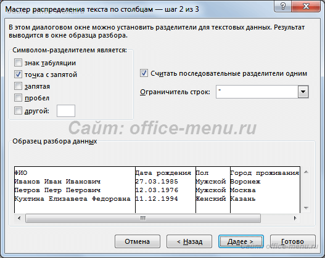Toggle Считать последовательные разделители одним

[144, 73]
